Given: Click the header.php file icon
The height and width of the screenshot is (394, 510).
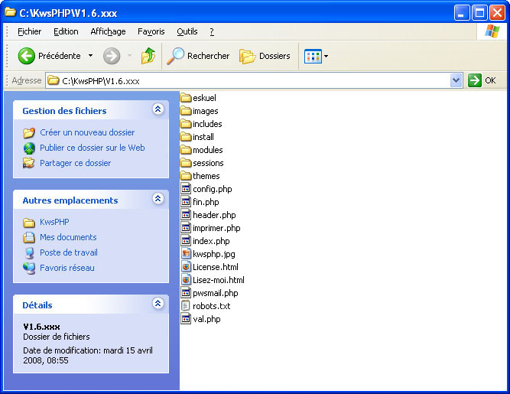Looking at the screenshot, I should click(186, 215).
